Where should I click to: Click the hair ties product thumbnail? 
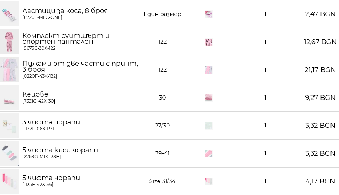pos(9,14)
